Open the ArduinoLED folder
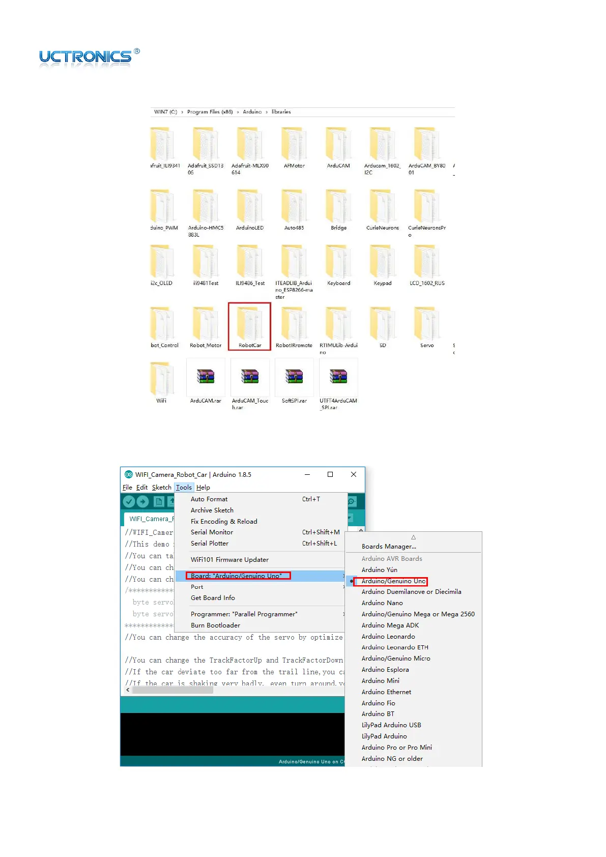 tap(250, 210)
